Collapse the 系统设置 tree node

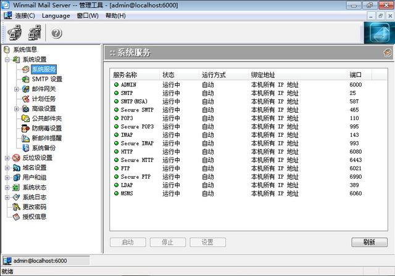[x=7, y=60]
